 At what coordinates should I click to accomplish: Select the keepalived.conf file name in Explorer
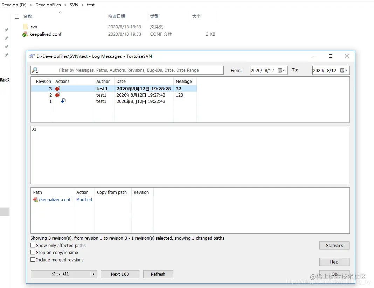(45, 34)
